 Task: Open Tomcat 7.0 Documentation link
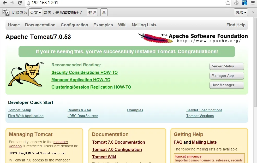click(x=118, y=142)
